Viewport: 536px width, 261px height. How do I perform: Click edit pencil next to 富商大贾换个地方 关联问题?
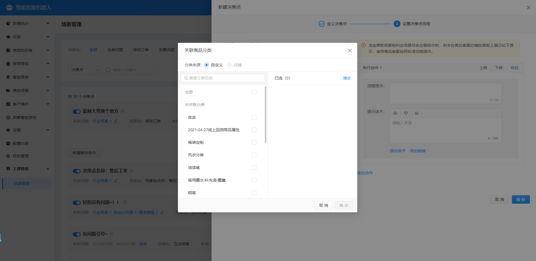tap(116, 121)
